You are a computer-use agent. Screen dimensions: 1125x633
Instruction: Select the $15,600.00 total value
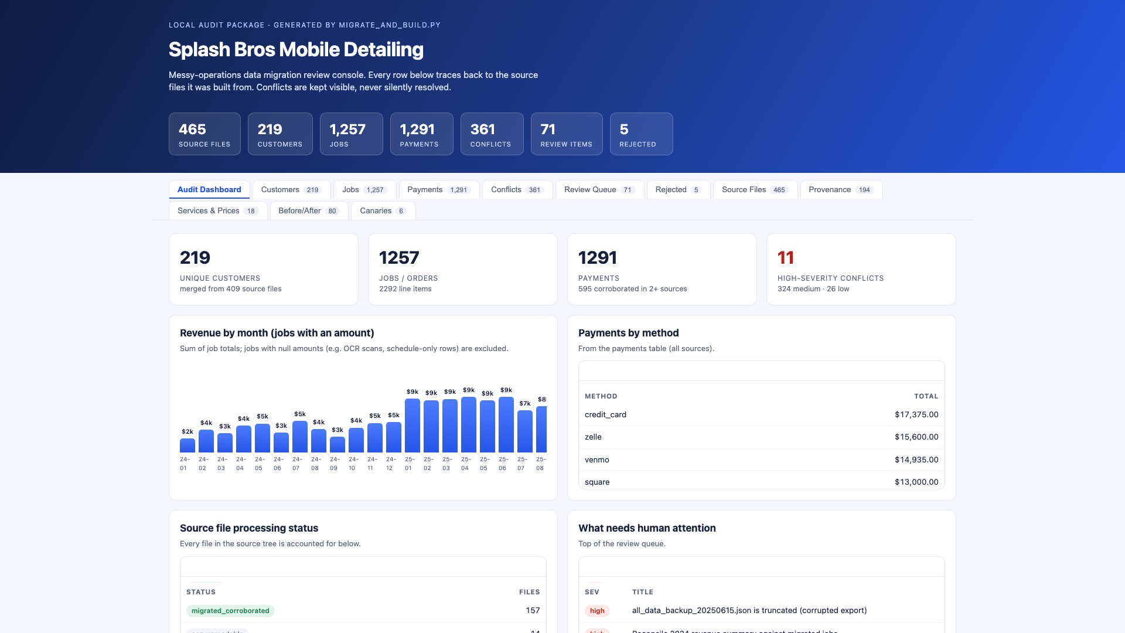[x=916, y=437]
